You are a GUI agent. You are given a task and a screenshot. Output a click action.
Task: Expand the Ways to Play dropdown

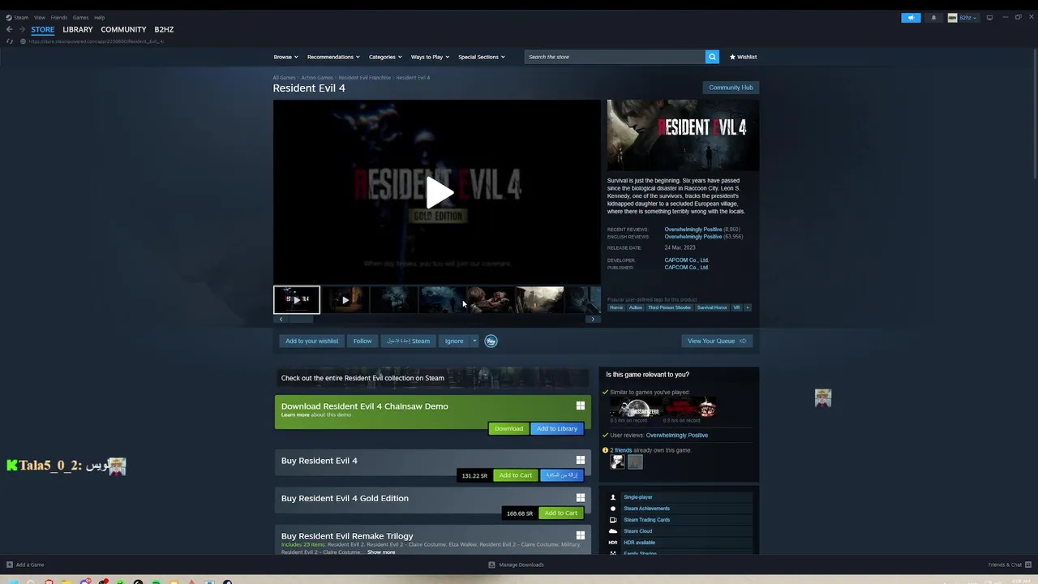(x=430, y=57)
